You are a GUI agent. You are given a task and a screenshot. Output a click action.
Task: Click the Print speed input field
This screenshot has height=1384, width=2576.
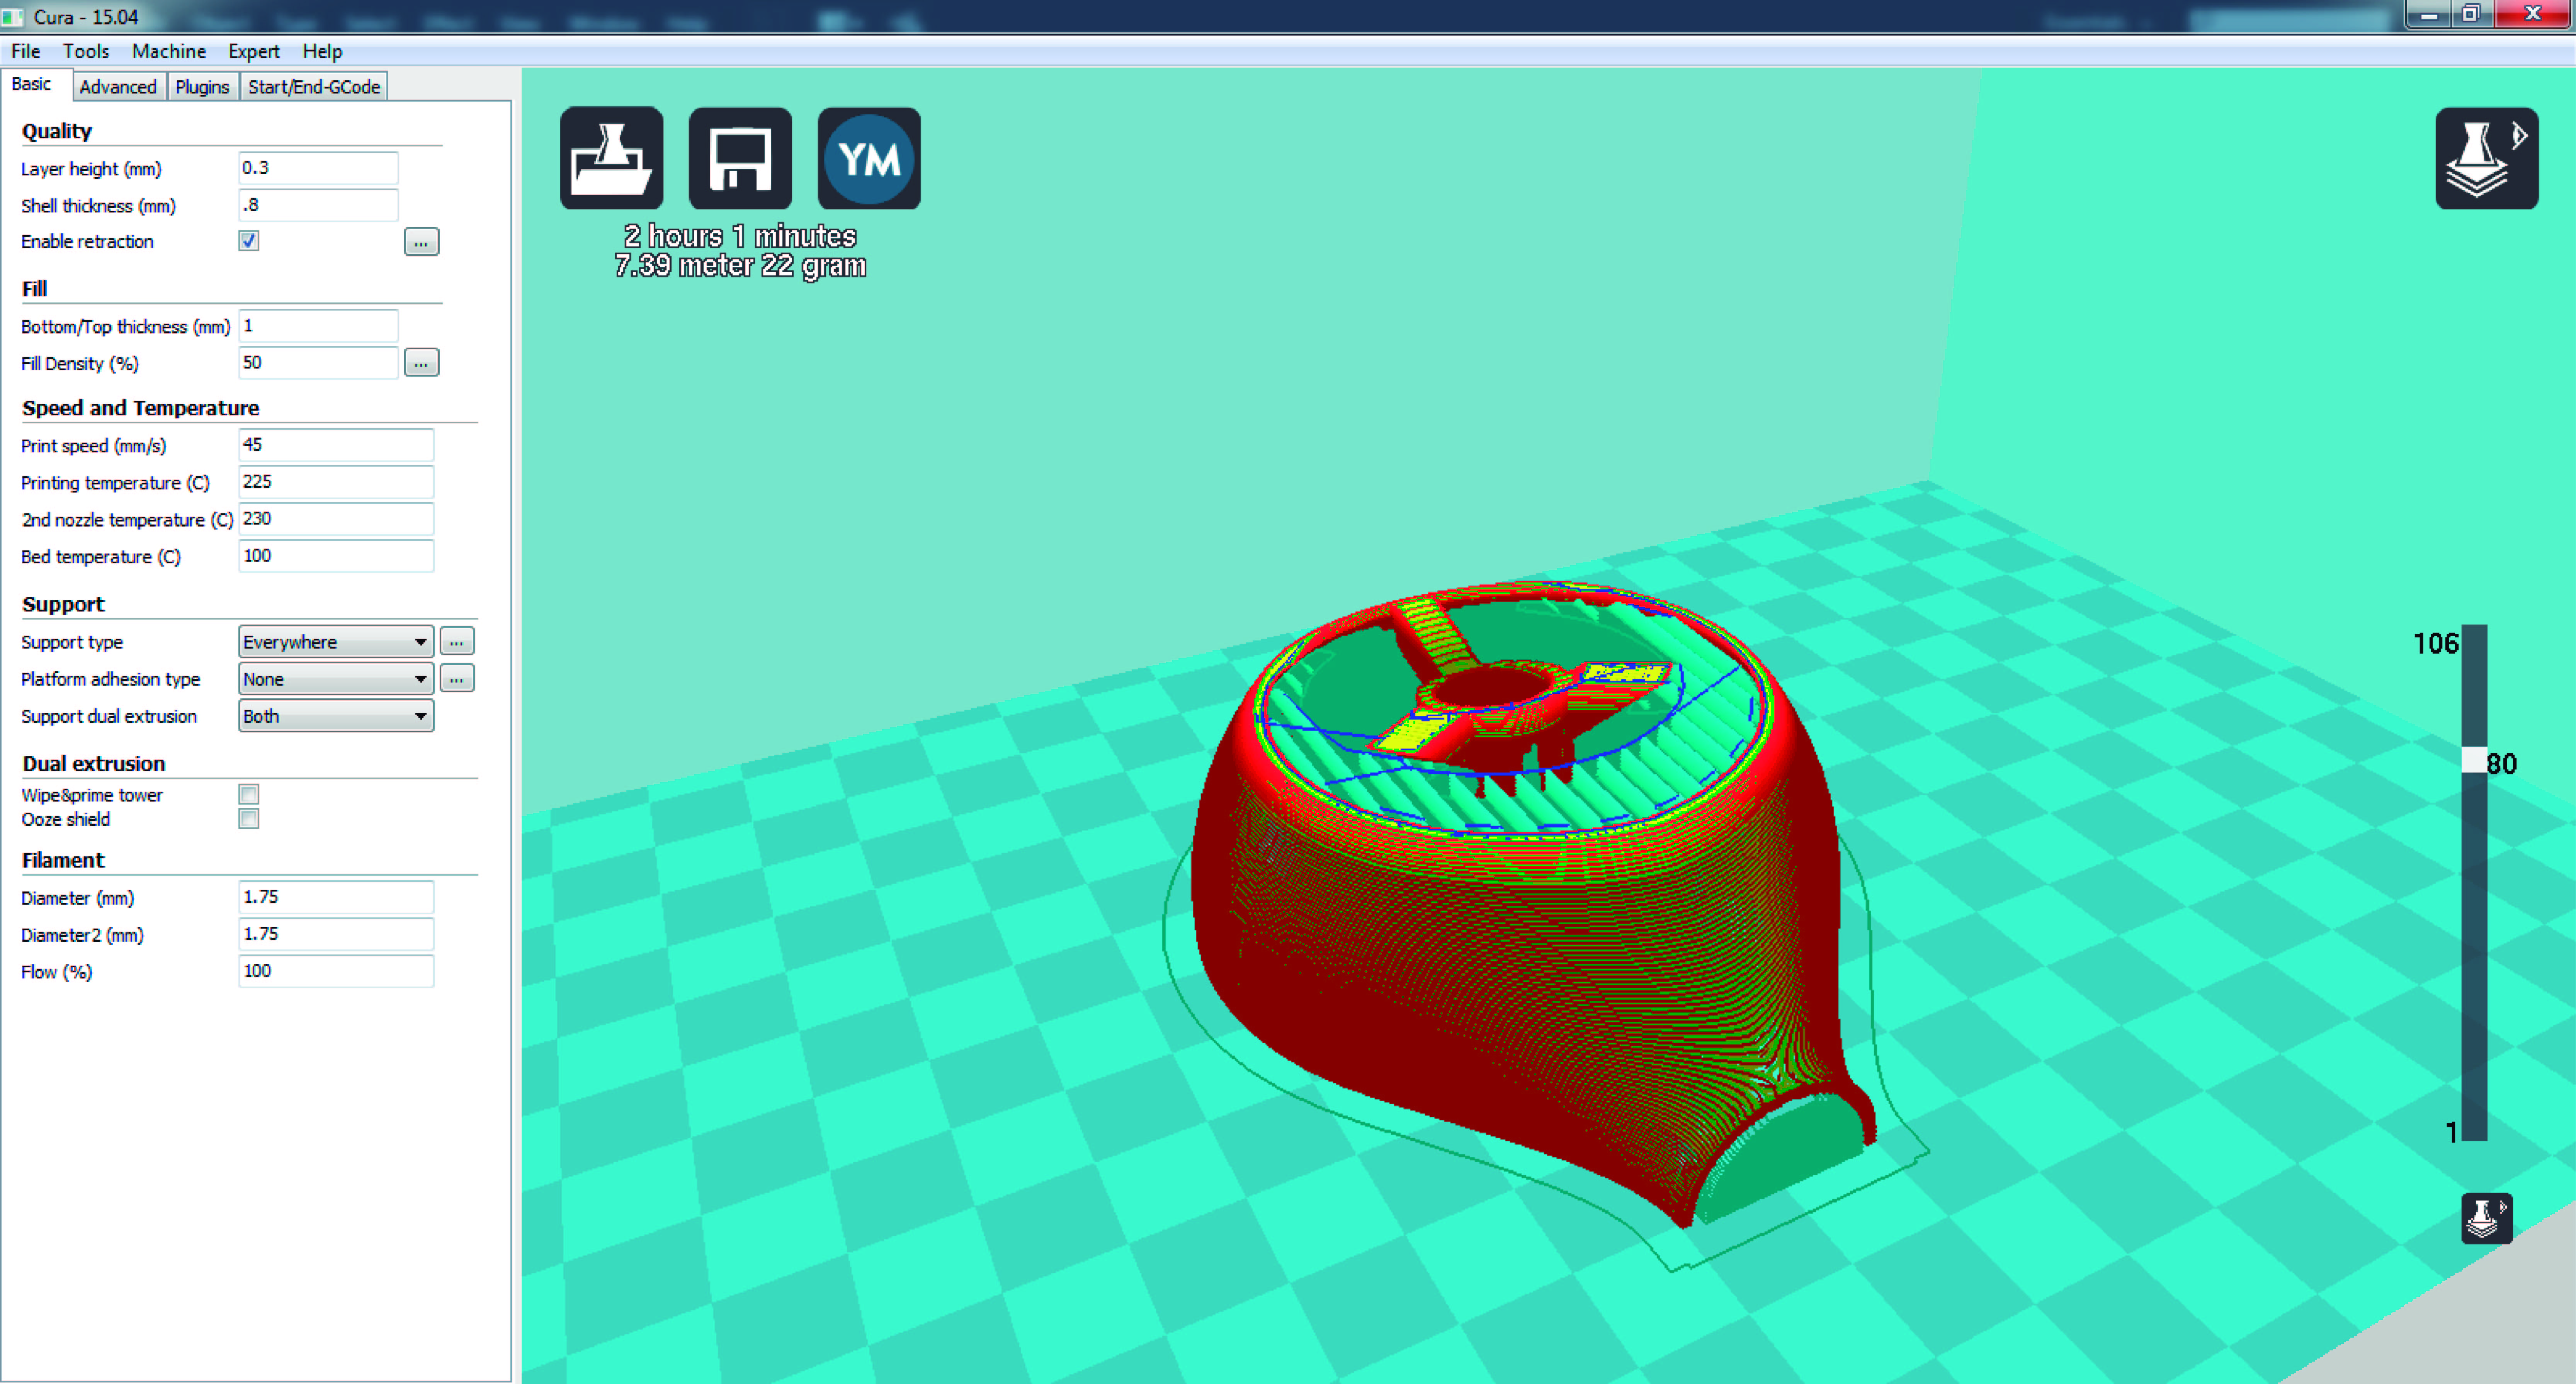coord(336,445)
